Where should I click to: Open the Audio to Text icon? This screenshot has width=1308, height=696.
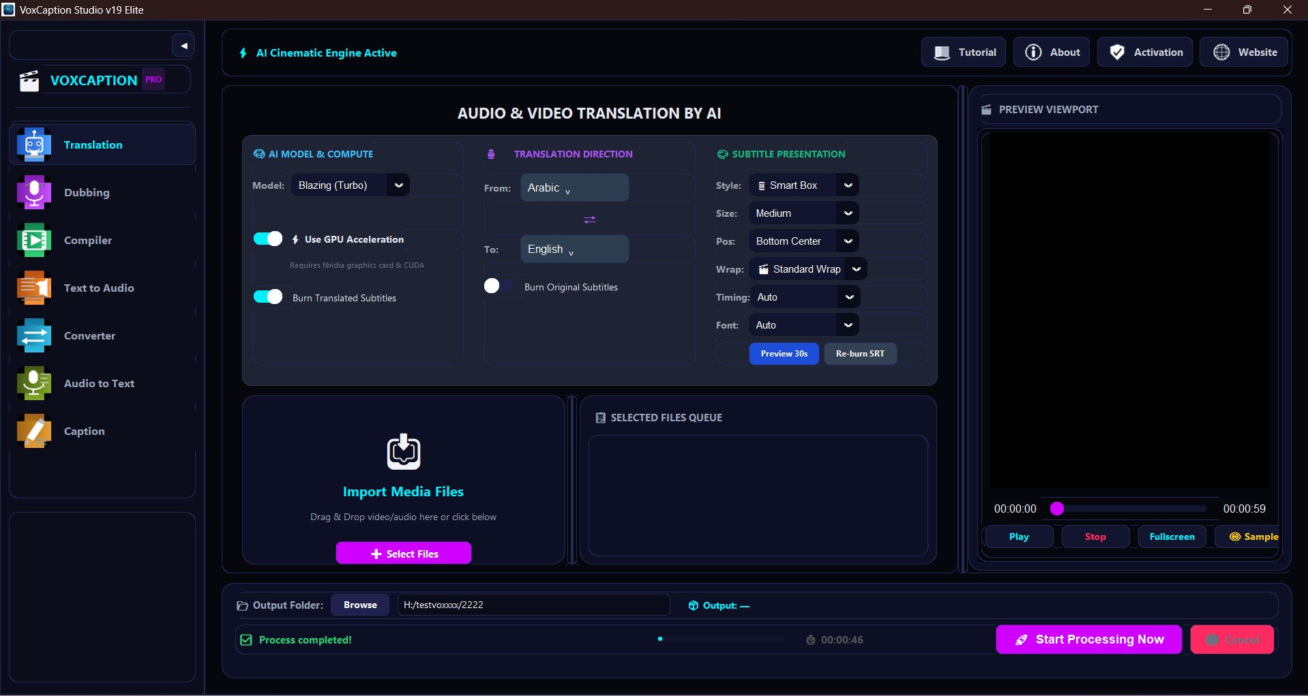[34, 383]
